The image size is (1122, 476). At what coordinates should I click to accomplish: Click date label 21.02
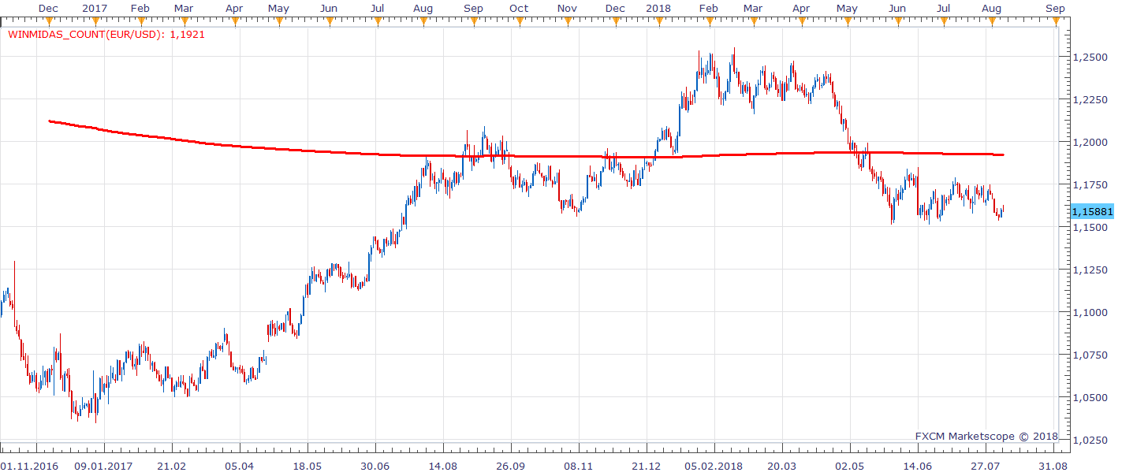[x=172, y=467]
